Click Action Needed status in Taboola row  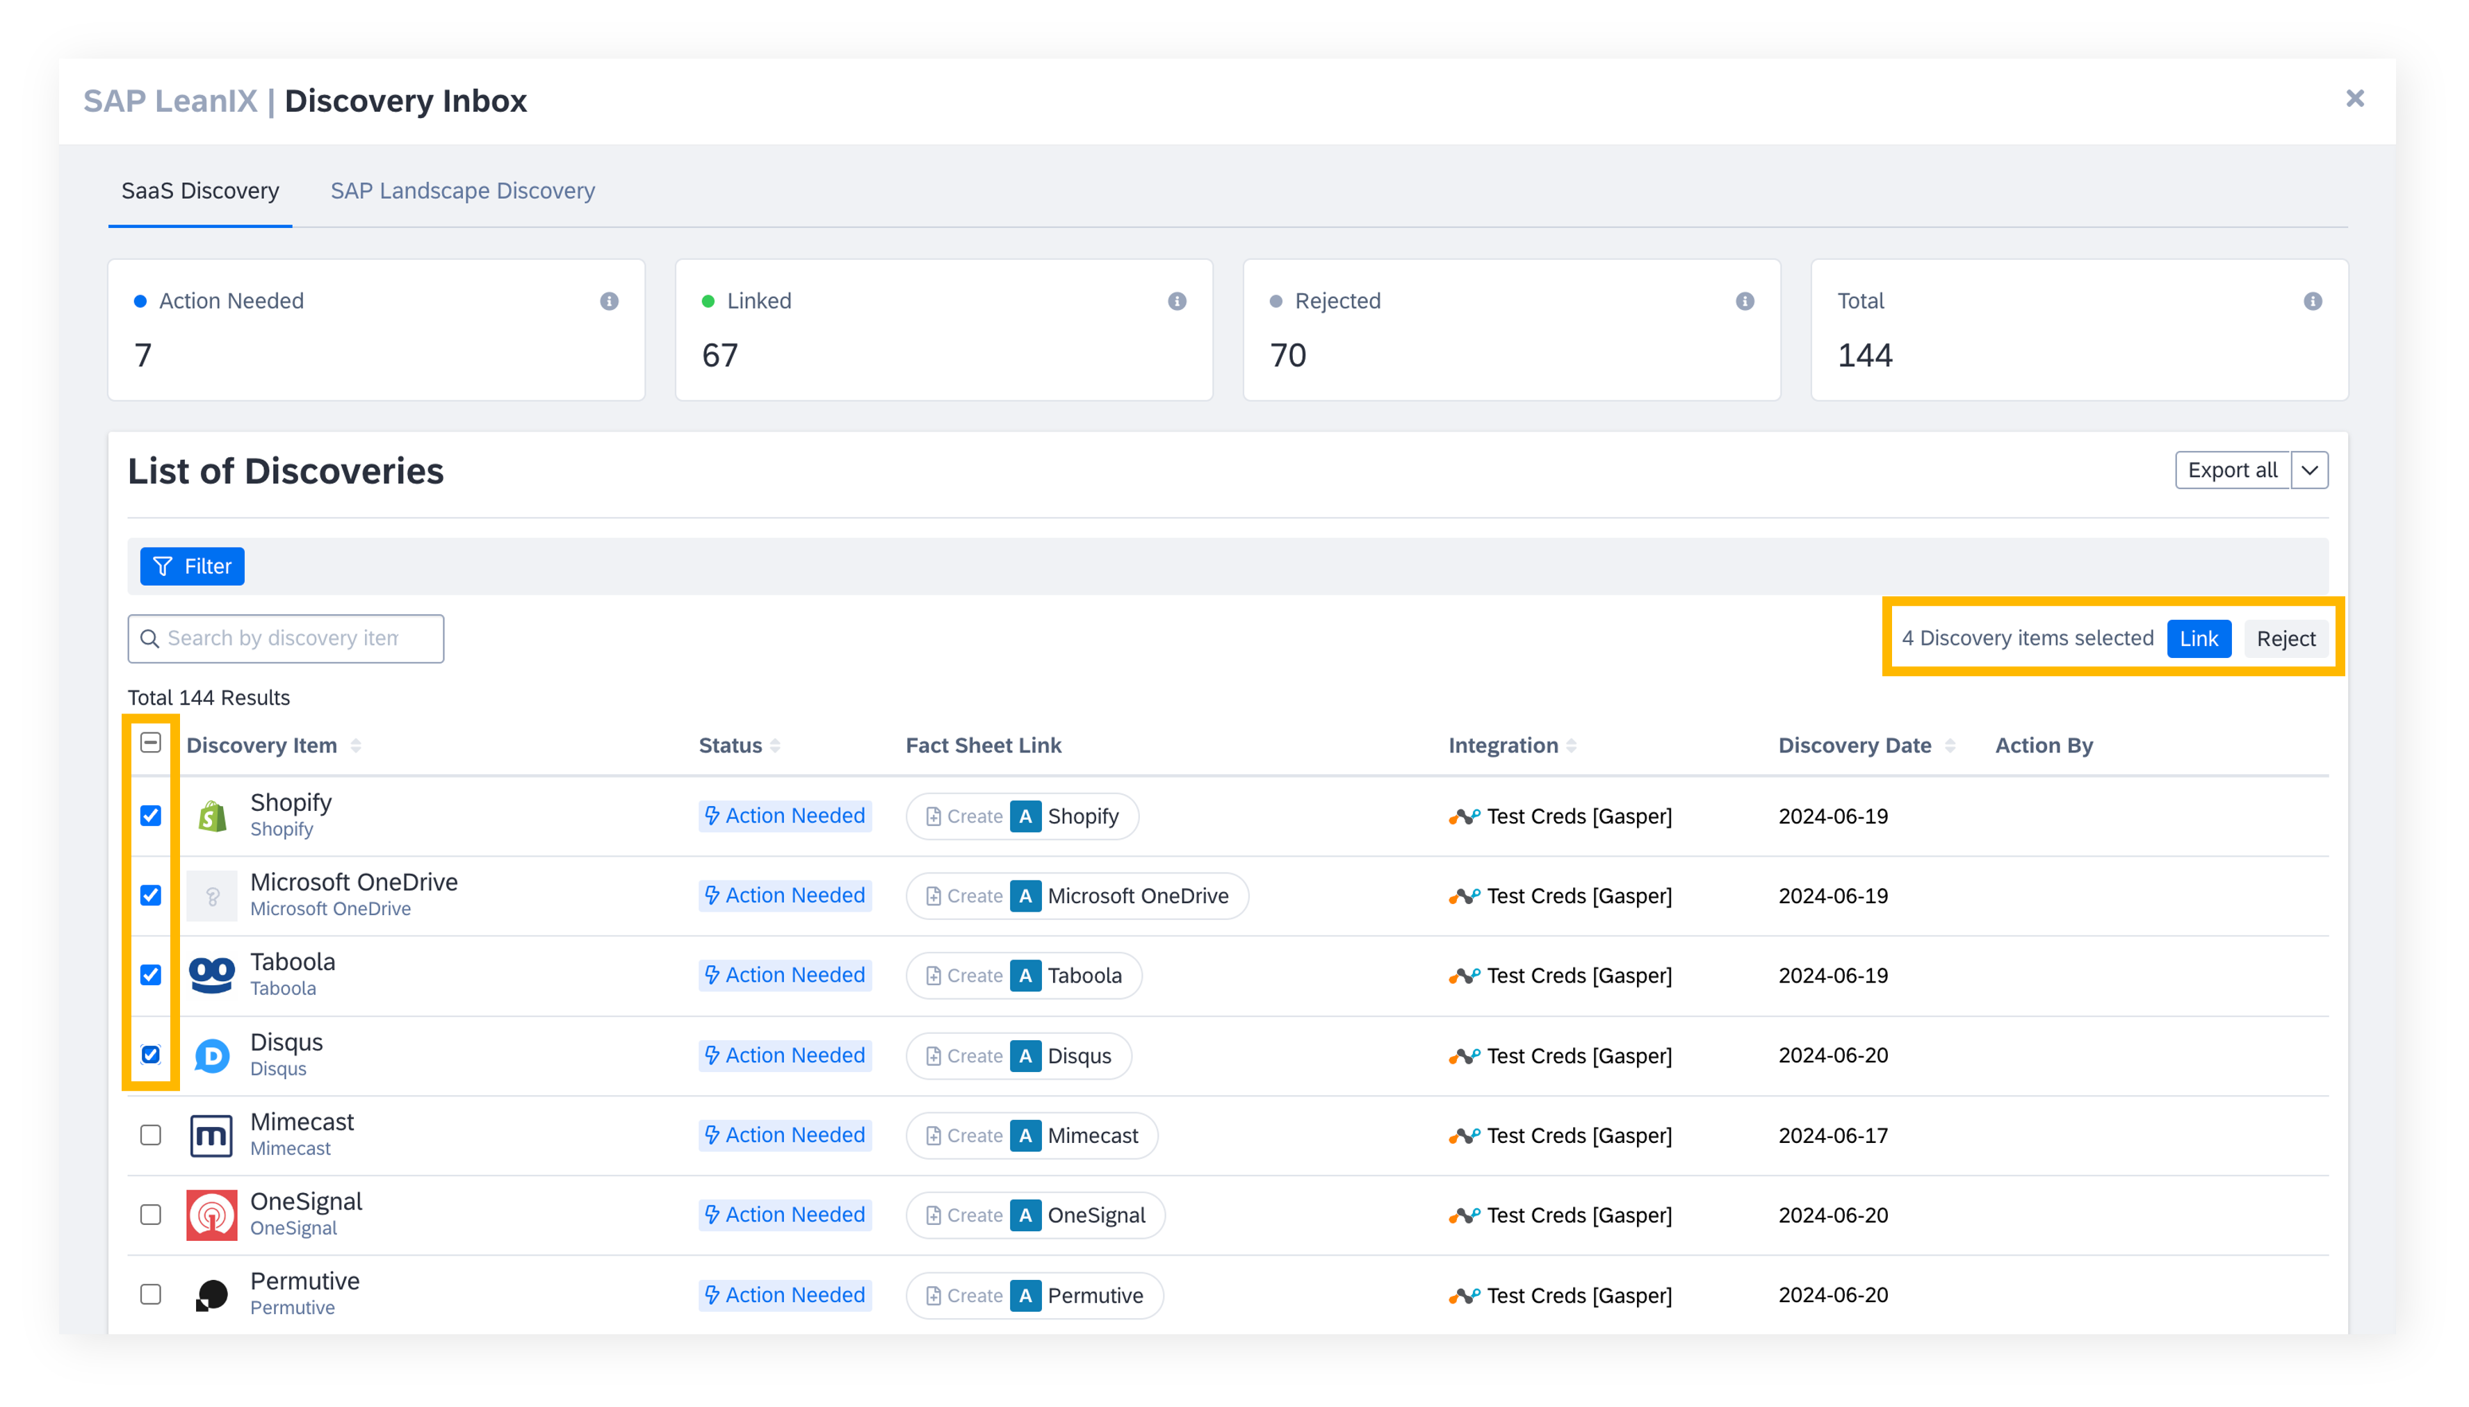[x=785, y=975]
